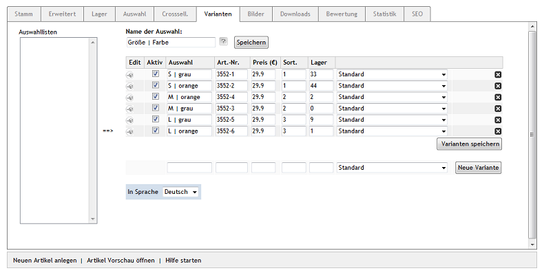Disable the L | orange variant checkbox
The width and height of the screenshot is (544, 275).
pyautogui.click(x=156, y=131)
